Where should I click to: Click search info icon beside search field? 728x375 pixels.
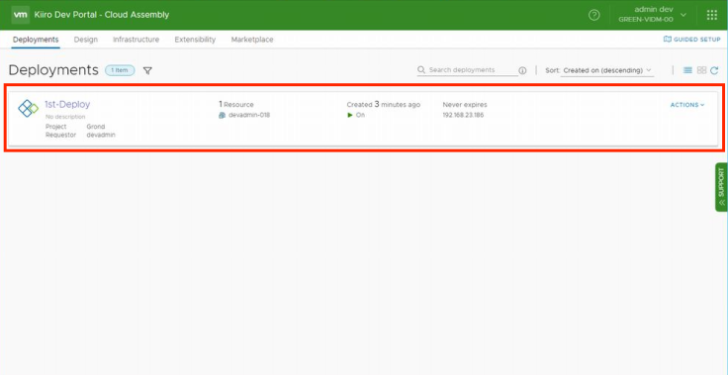point(522,70)
